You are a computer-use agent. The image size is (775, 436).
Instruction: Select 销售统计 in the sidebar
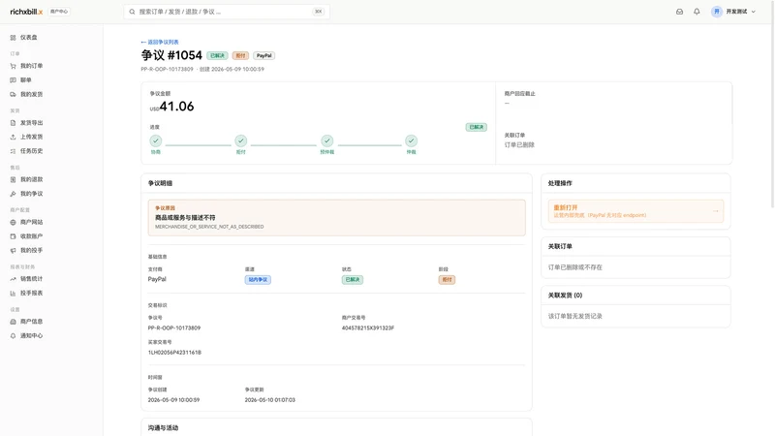[31, 279]
